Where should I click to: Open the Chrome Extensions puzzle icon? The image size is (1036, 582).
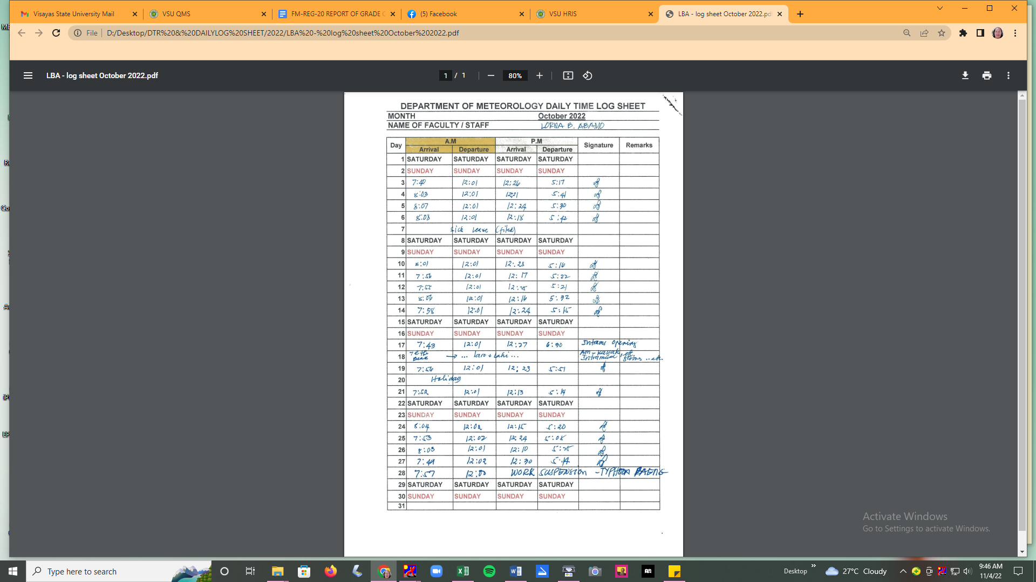coord(963,33)
